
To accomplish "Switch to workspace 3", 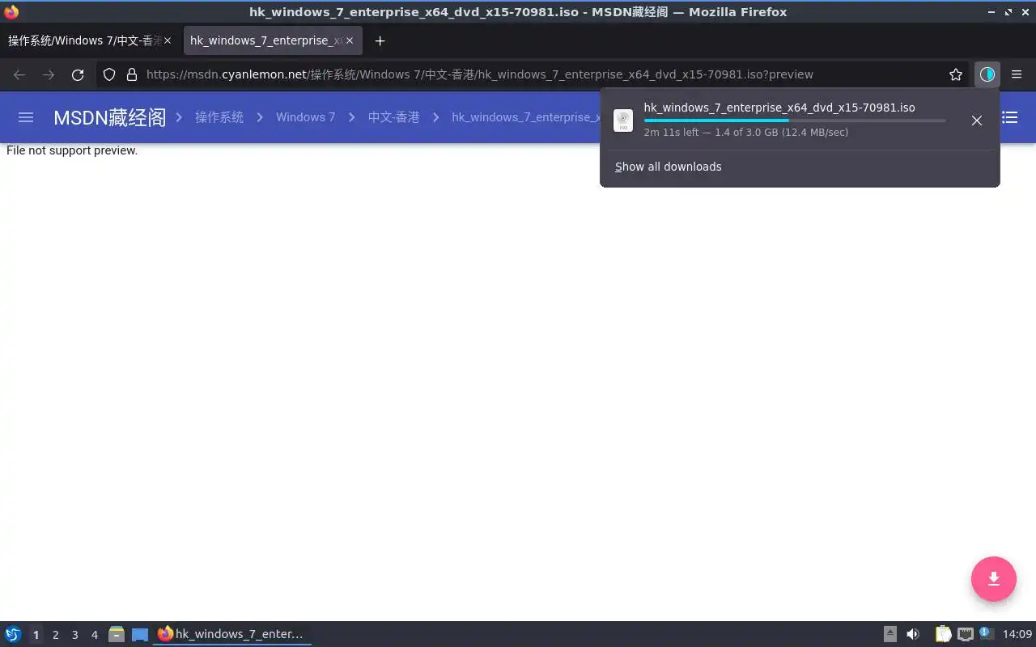I will 74,635.
